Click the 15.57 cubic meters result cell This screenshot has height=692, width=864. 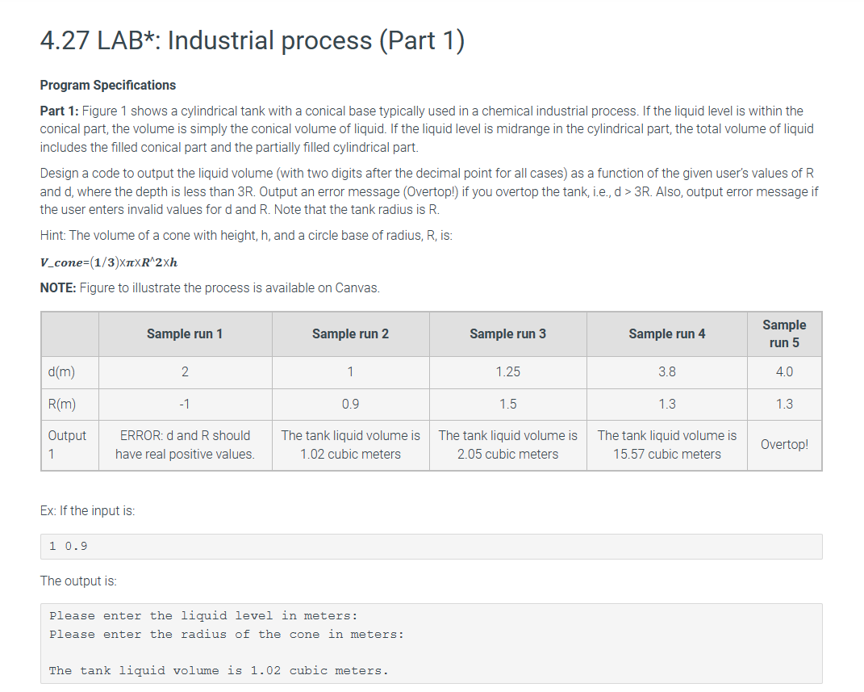click(666, 445)
